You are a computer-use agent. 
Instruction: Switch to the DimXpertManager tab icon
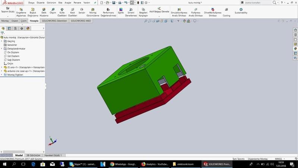click(22, 28)
